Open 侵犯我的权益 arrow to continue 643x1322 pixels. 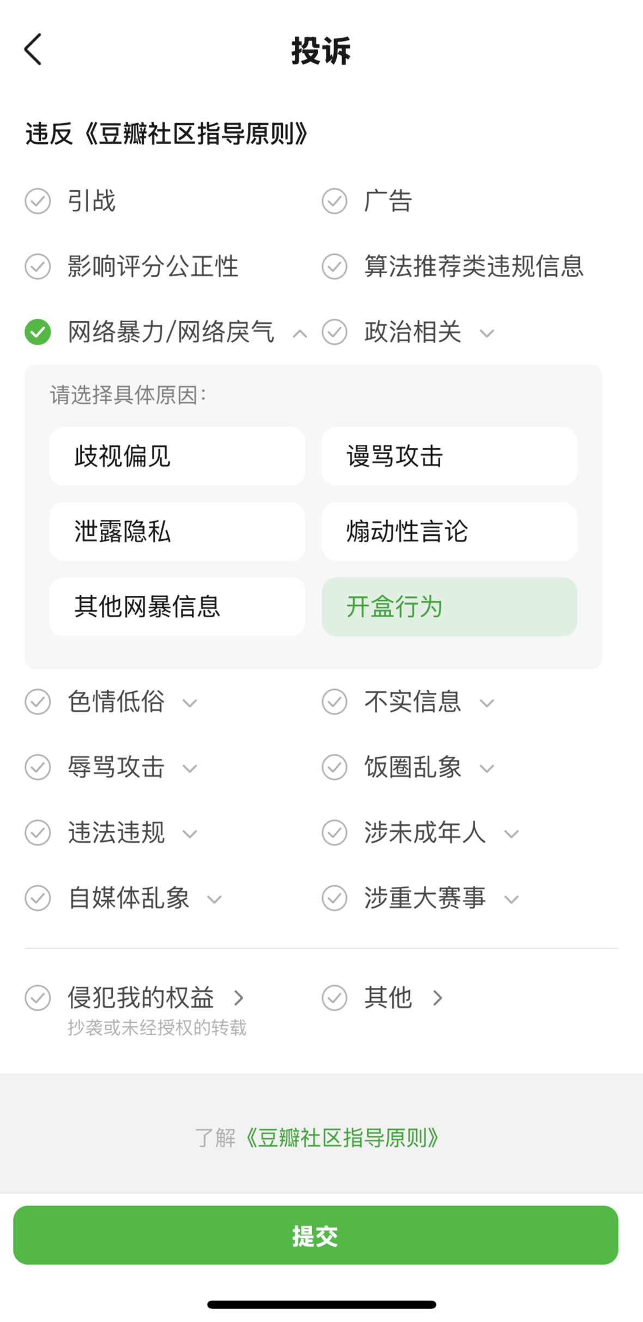239,998
